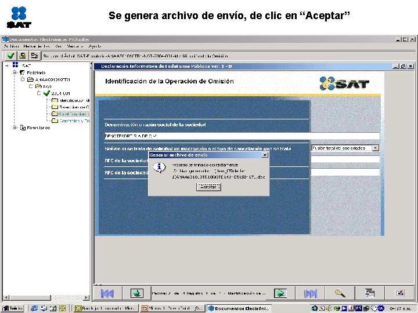Click the system tray clock
Screen dimensions: 418x313
coord(401,309)
